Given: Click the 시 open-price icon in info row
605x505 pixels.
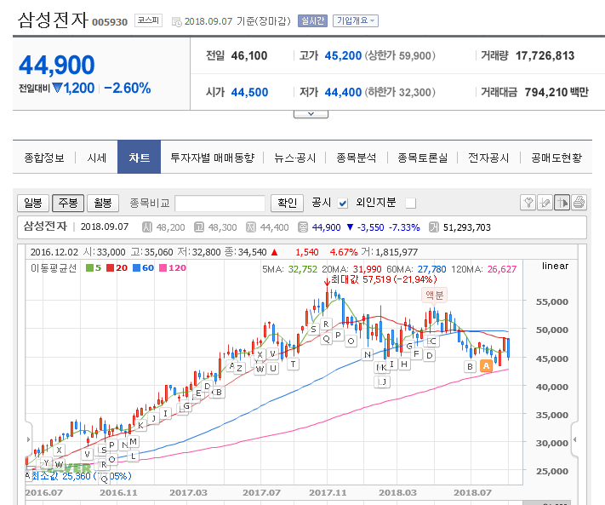Looking at the screenshot, I should click(146, 227).
